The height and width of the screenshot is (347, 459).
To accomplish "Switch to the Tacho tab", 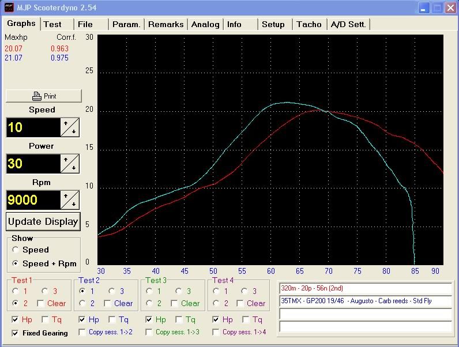I will [x=309, y=24].
